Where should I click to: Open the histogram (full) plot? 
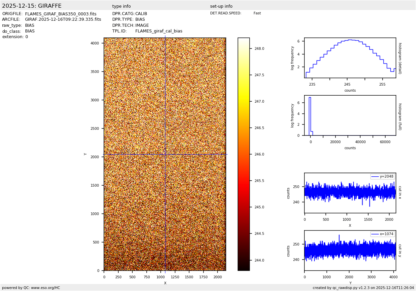[350, 115]
